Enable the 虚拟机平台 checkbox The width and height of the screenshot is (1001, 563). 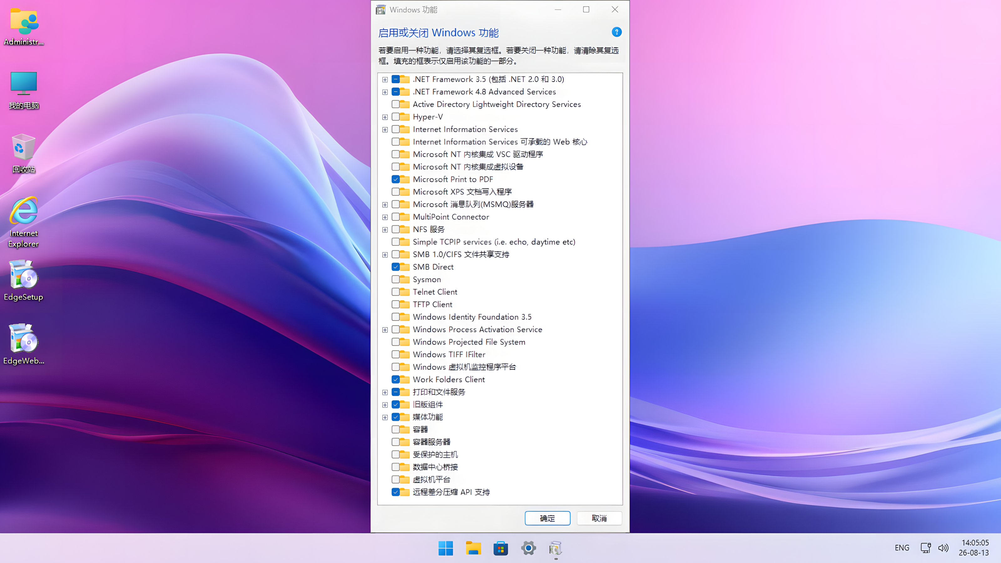[396, 479]
